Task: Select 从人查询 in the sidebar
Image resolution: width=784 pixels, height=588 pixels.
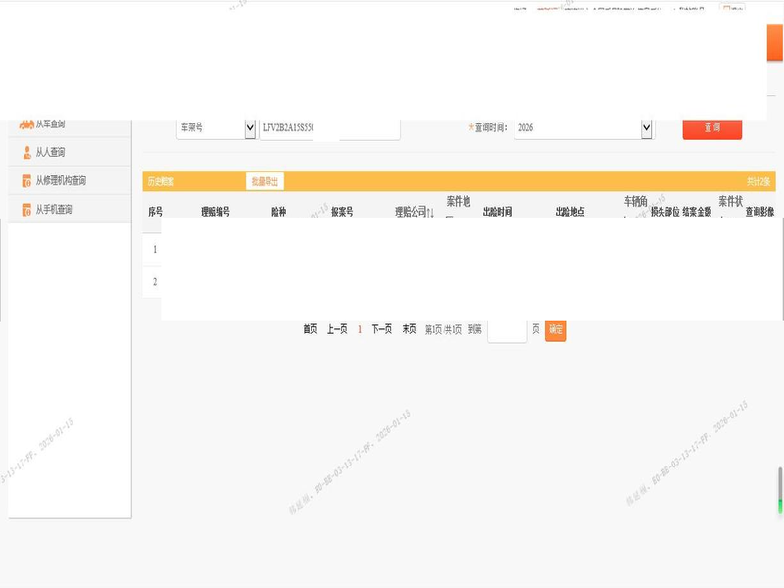Action: 50,153
